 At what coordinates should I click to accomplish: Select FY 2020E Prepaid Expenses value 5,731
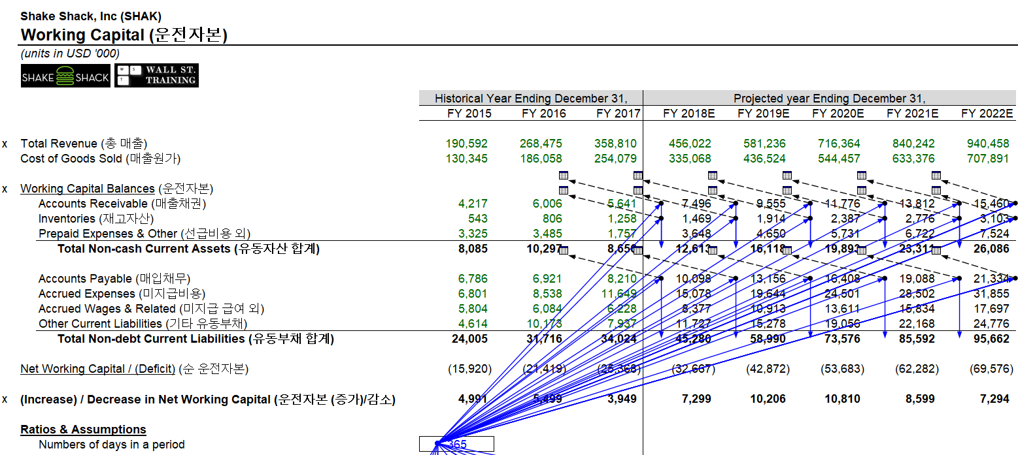845,234
